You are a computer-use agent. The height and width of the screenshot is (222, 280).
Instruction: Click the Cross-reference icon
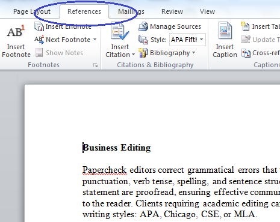[246, 53]
